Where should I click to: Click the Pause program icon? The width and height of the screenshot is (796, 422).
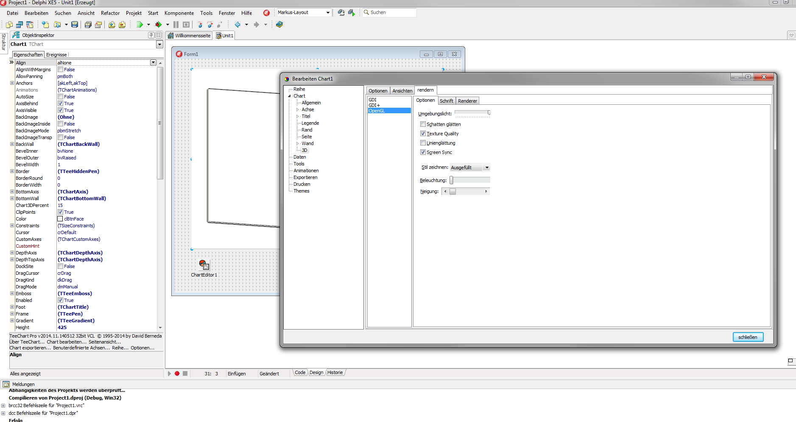pyautogui.click(x=176, y=25)
